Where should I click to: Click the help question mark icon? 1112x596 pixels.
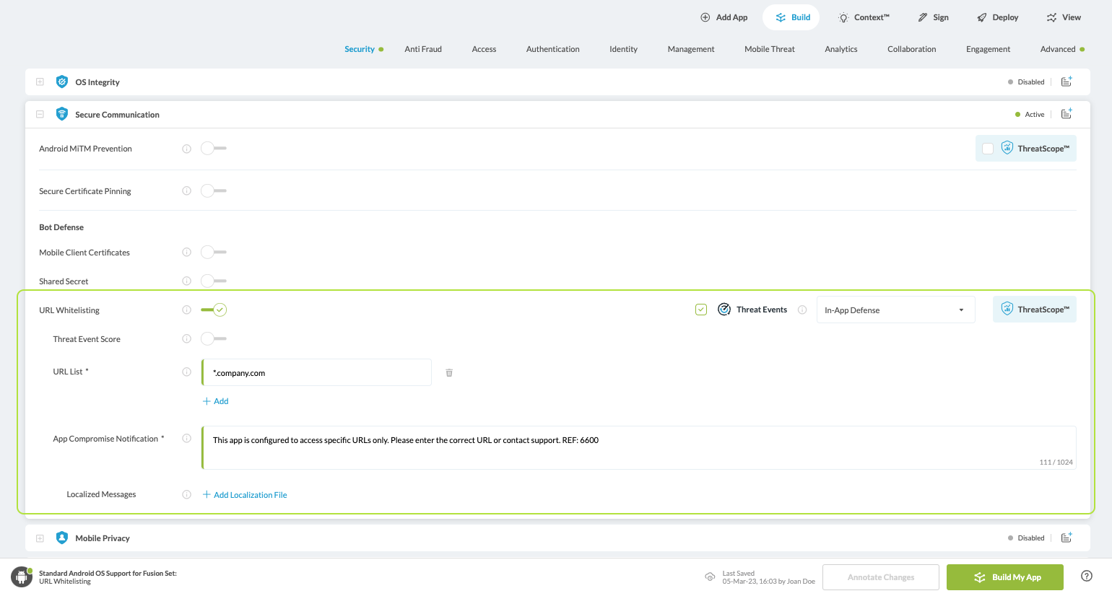(1087, 576)
